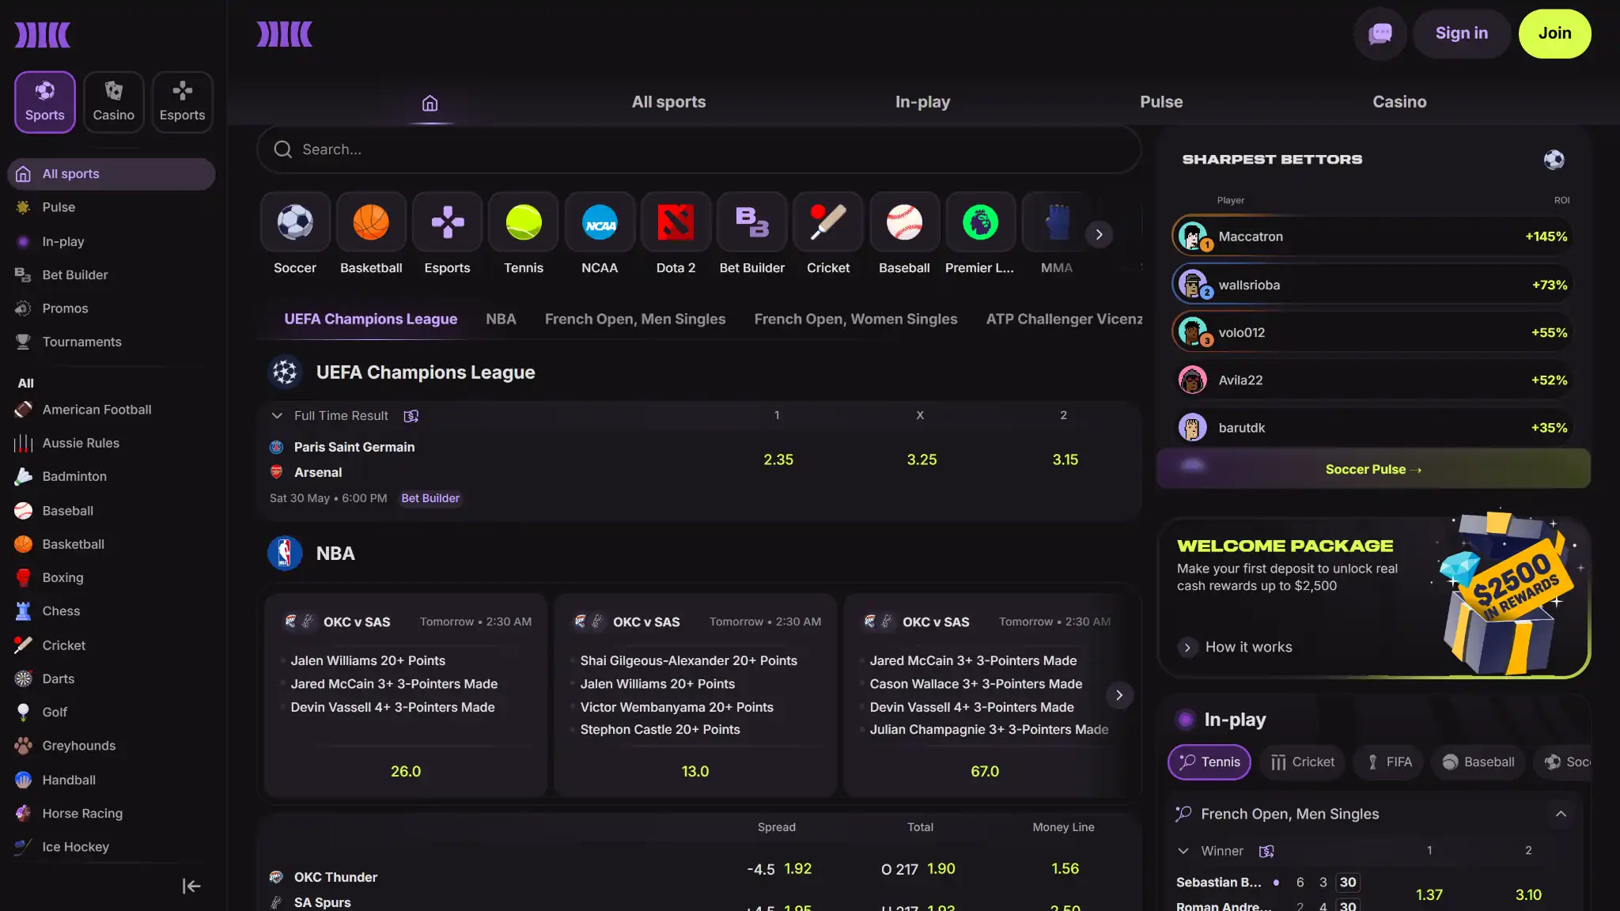Open the In-play top tab
The height and width of the screenshot is (911, 1620).
click(922, 102)
